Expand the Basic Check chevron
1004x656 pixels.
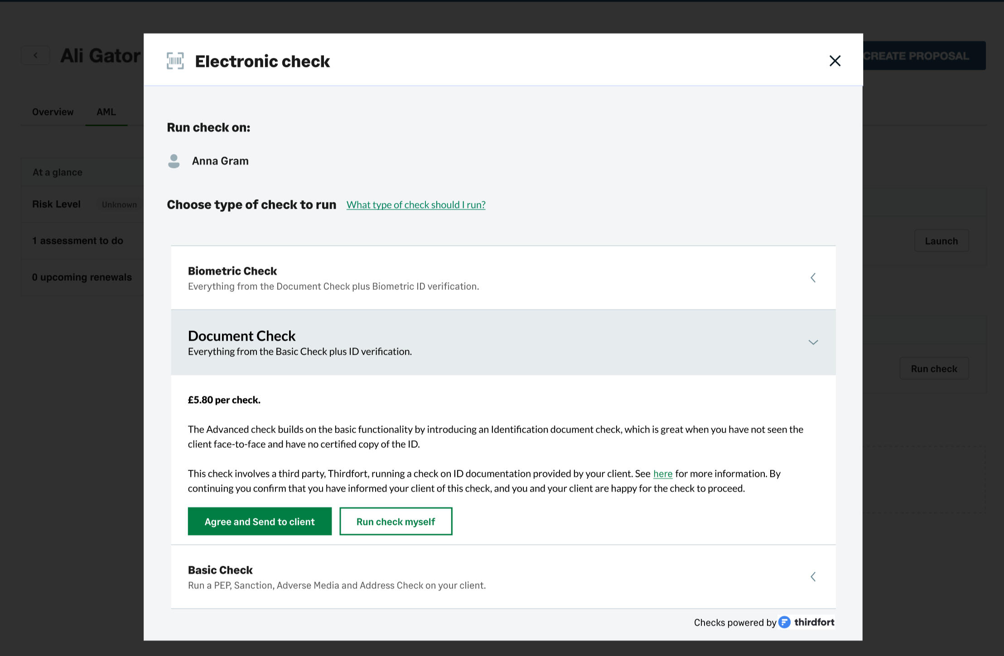pos(813,577)
